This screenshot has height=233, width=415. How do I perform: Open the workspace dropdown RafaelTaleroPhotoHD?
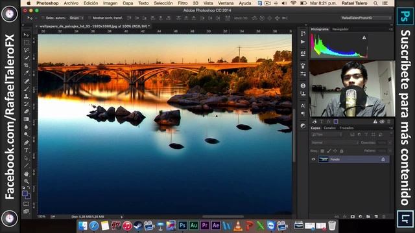pos(366,18)
